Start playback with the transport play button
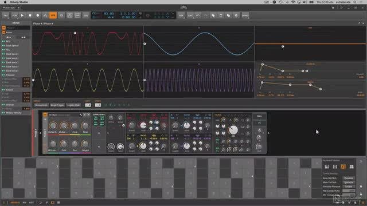Image resolution: width=367 pixels, height=206 pixels. (x=22, y=15)
